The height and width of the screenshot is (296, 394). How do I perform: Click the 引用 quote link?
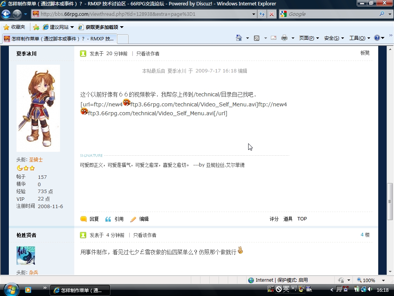tap(119, 219)
